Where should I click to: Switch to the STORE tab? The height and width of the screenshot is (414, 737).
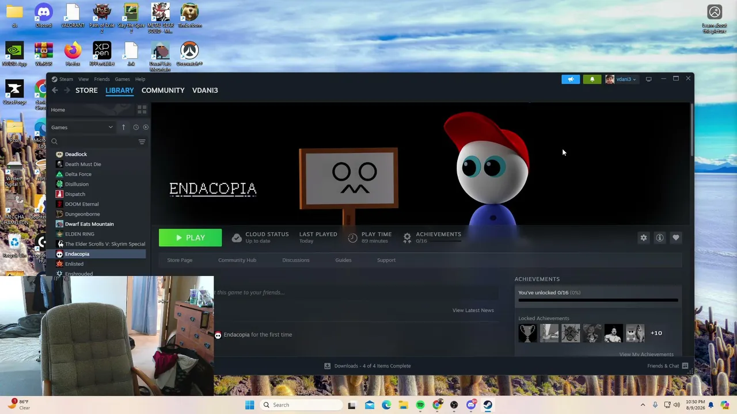(86, 90)
